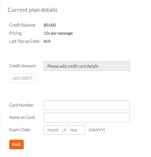
Task: Focus the Name on Card text box
Action: [x=87, y=117]
